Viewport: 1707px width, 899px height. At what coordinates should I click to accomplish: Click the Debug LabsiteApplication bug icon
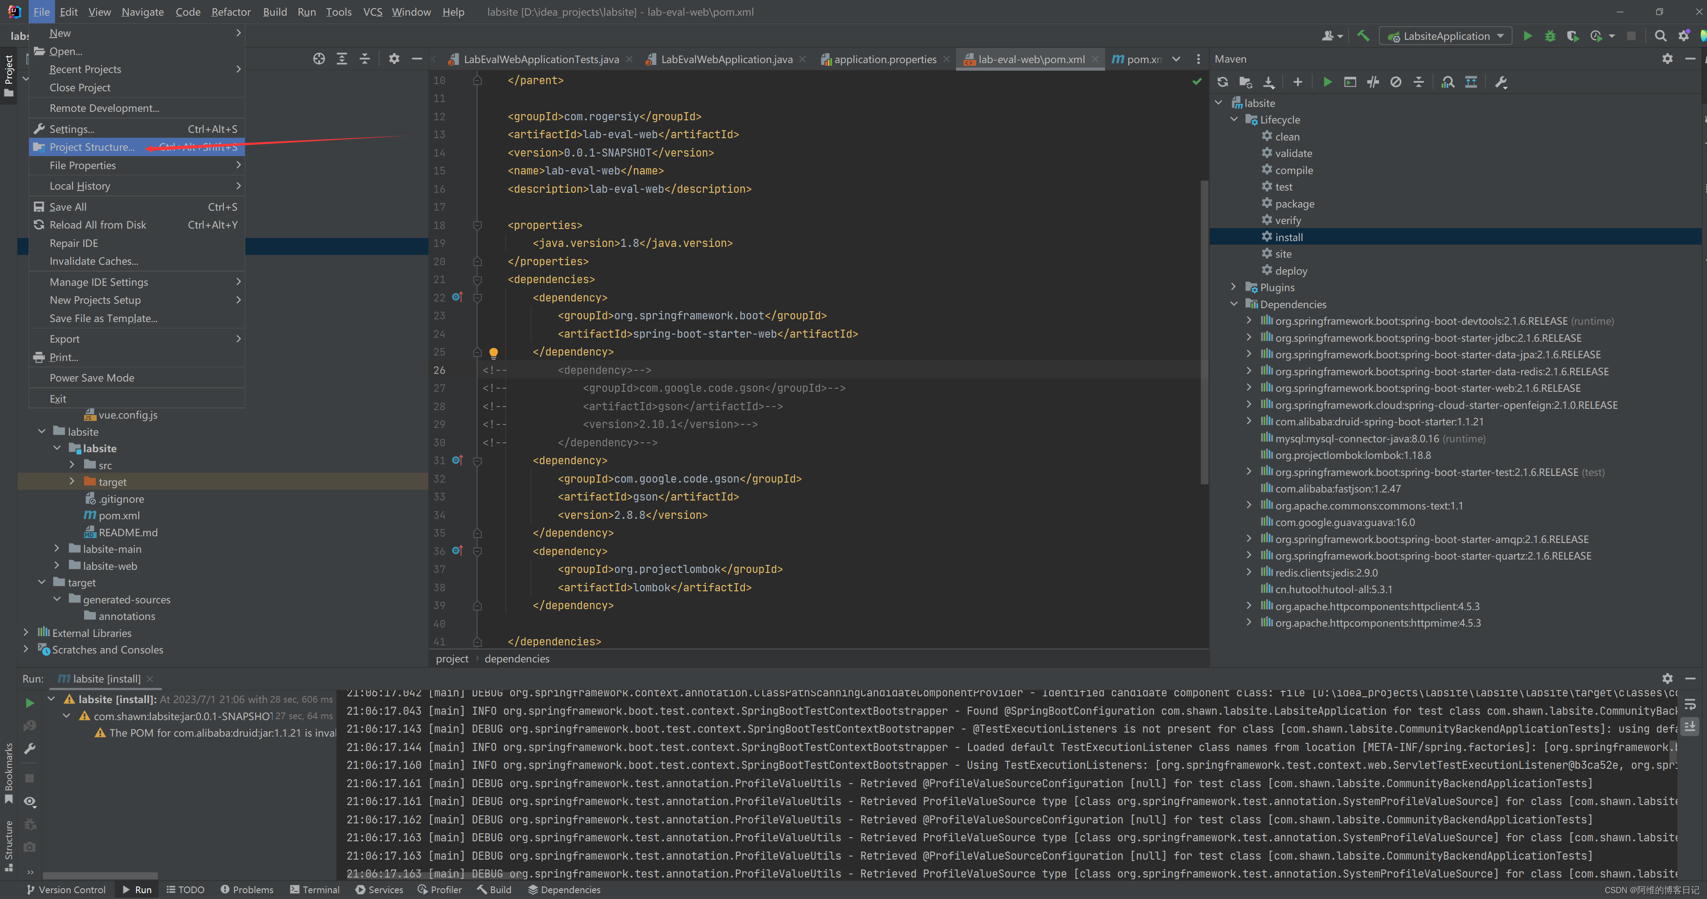pos(1550,36)
